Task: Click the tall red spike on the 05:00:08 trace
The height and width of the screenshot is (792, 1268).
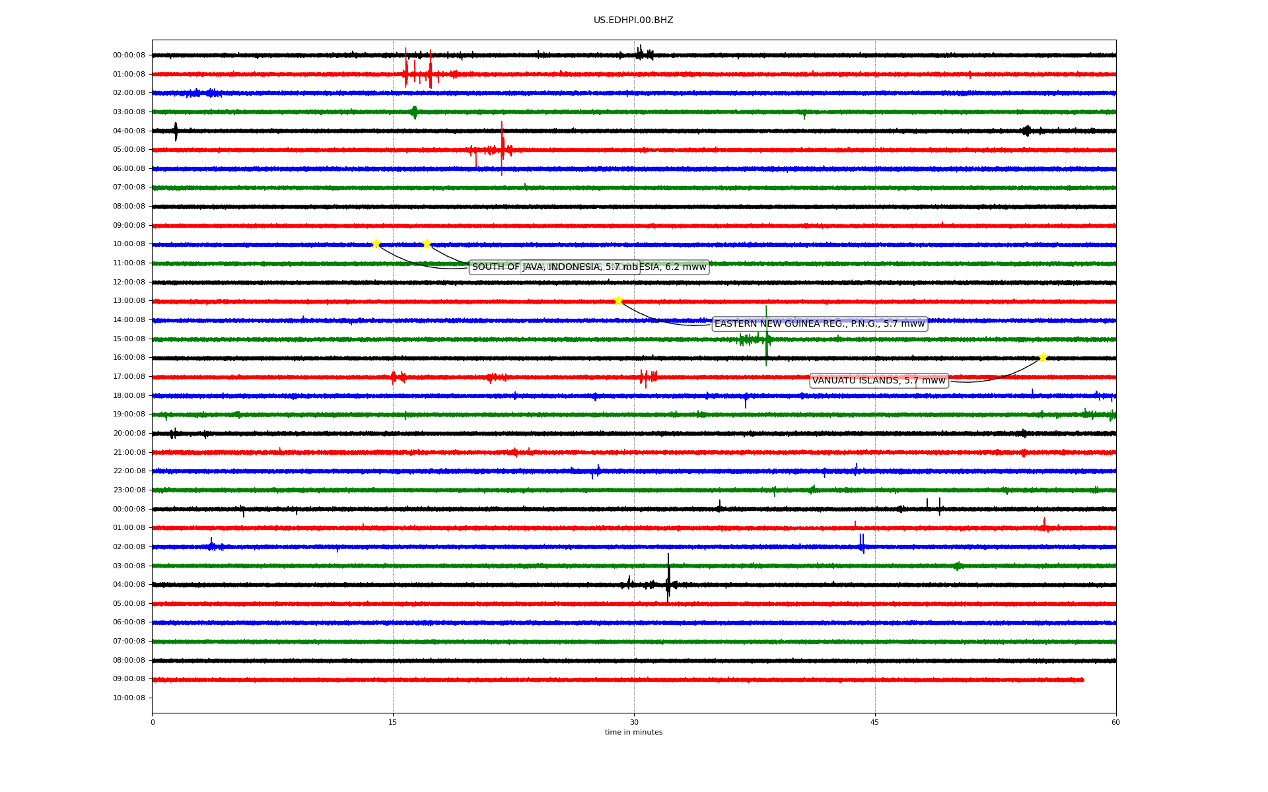Action: click(502, 148)
